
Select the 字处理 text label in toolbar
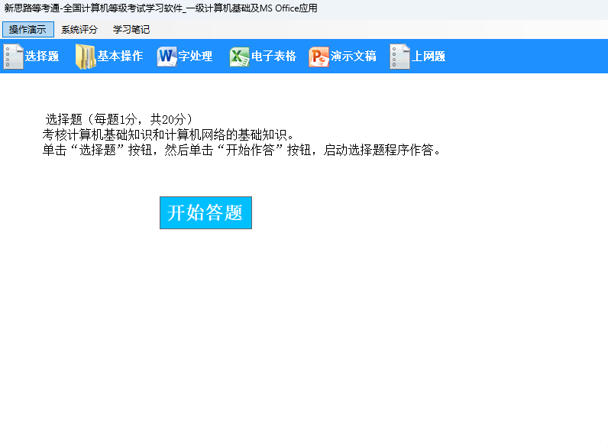[x=196, y=57]
